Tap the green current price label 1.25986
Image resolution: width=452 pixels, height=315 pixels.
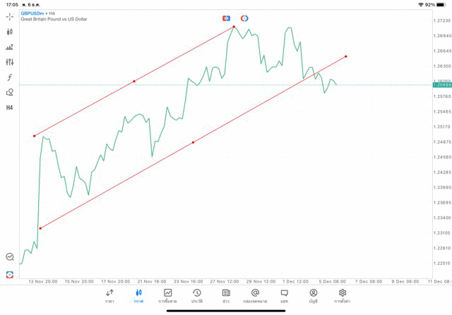point(440,85)
